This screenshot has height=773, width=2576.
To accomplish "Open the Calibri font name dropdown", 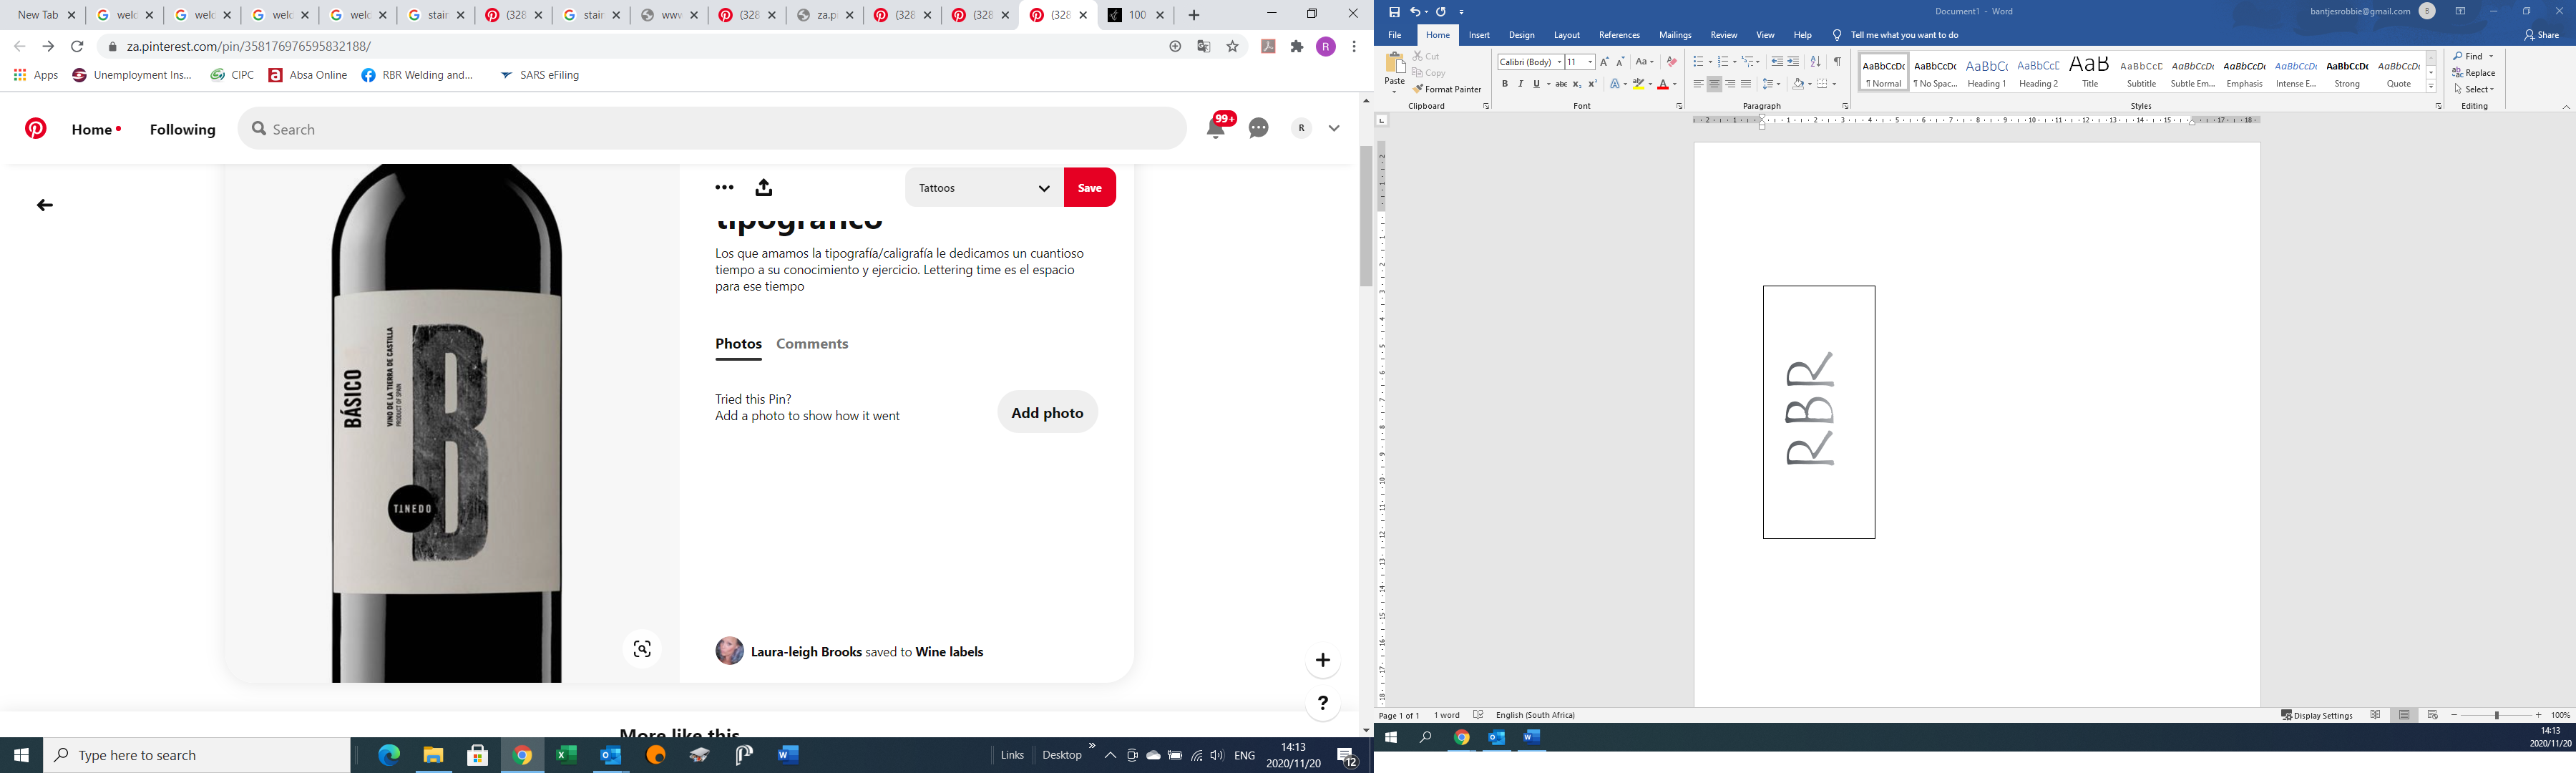I will point(1559,62).
